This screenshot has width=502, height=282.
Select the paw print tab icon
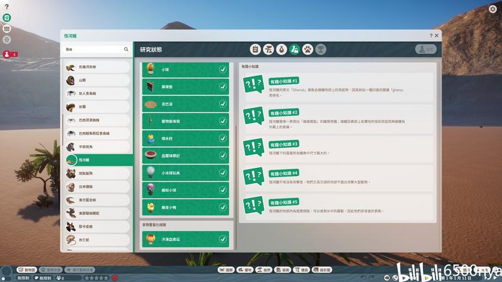pyautogui.click(x=307, y=50)
